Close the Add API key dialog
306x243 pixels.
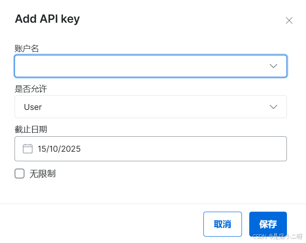(289, 20)
